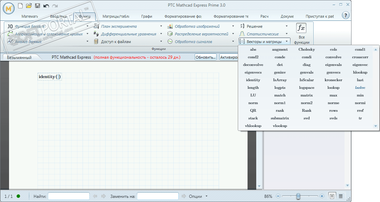
Task: Insert the lsolve function
Action: pyautogui.click(x=360, y=87)
